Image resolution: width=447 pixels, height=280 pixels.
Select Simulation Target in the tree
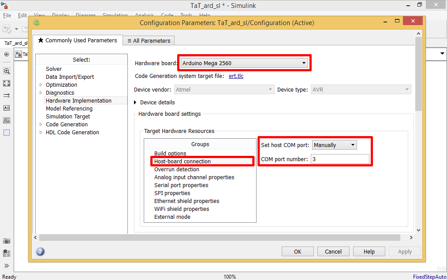pos(68,117)
